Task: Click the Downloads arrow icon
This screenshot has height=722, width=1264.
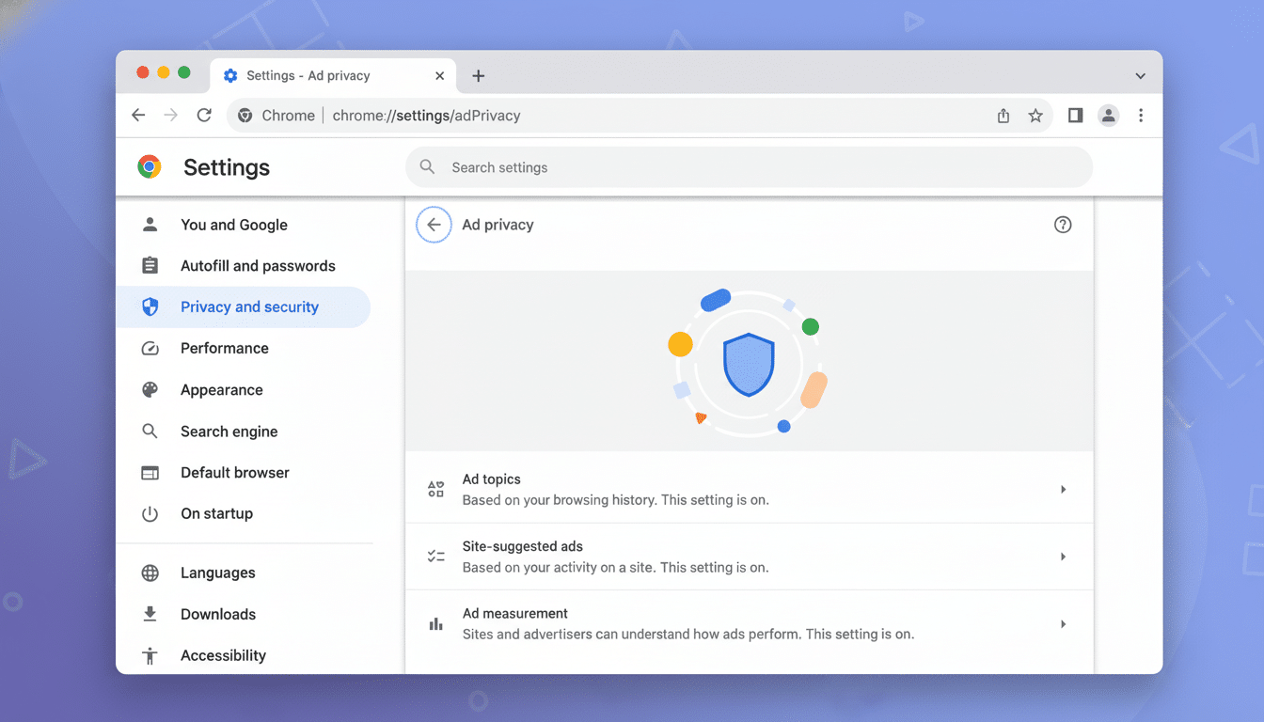Action: [x=150, y=614]
